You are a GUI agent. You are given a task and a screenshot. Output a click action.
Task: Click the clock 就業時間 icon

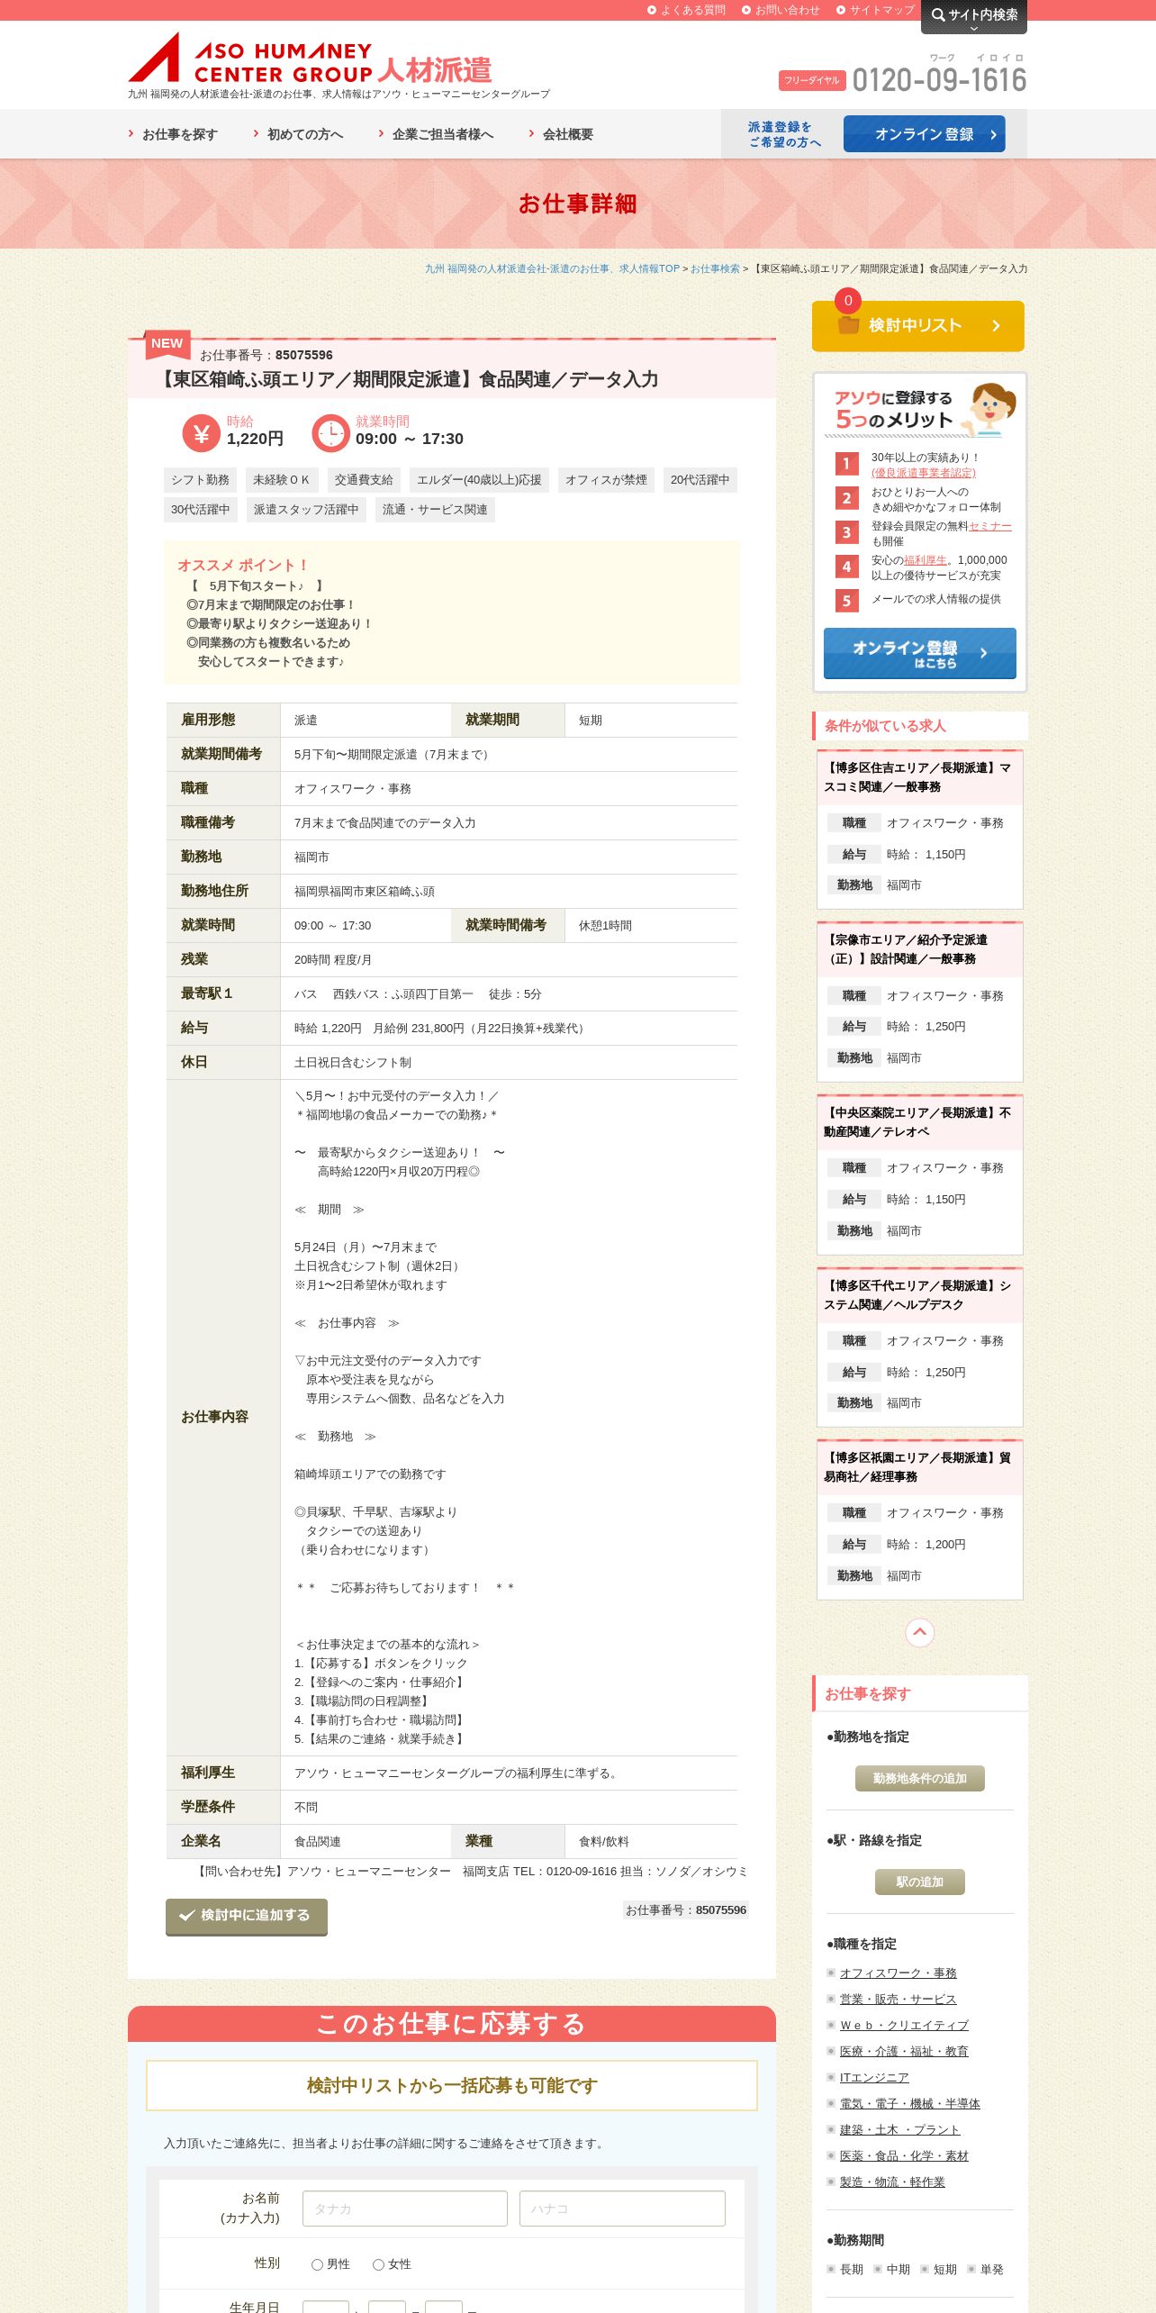[x=330, y=433]
